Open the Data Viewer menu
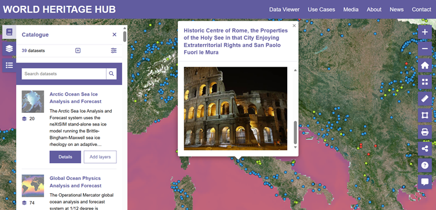 click(x=284, y=9)
